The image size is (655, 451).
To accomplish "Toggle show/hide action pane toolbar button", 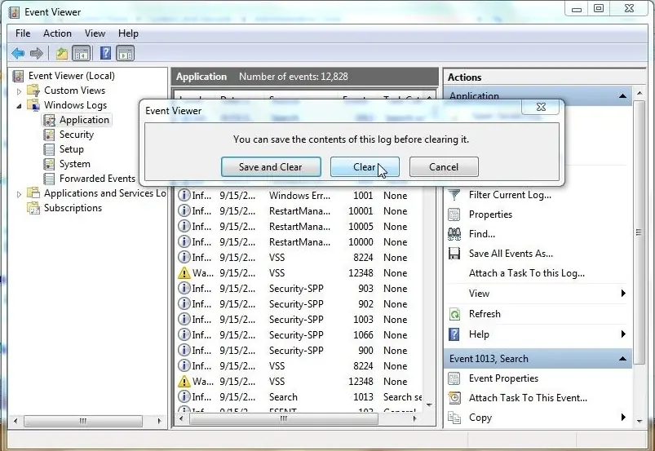I will tap(126, 54).
